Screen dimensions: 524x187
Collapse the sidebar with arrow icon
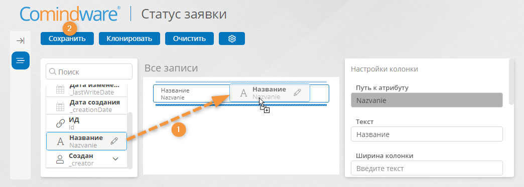tap(21, 41)
